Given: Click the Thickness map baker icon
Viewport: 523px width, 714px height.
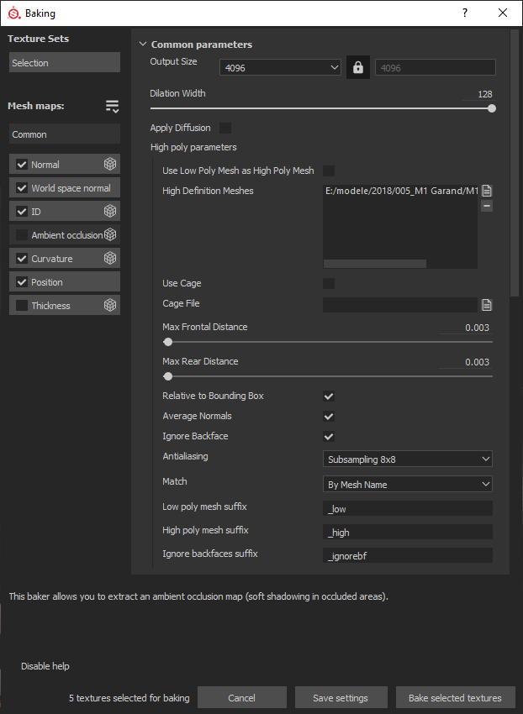Looking at the screenshot, I should (110, 306).
